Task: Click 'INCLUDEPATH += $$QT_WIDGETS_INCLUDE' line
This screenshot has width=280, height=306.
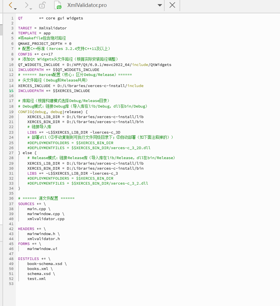Action: click(59, 70)
